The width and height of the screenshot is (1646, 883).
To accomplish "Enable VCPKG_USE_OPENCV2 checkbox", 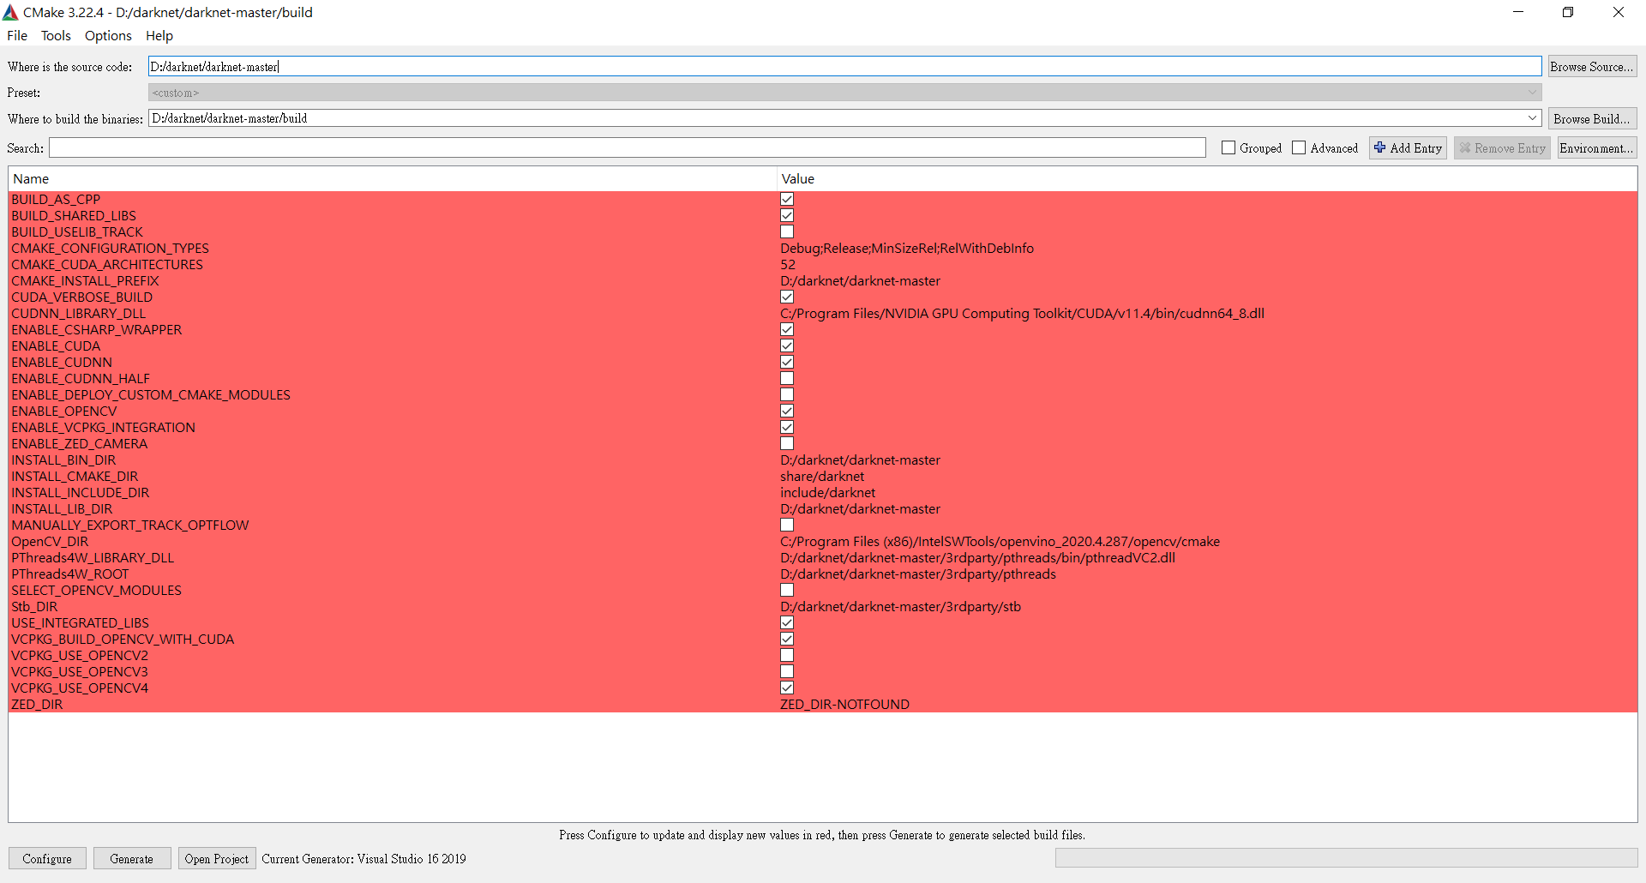I will pyautogui.click(x=787, y=655).
